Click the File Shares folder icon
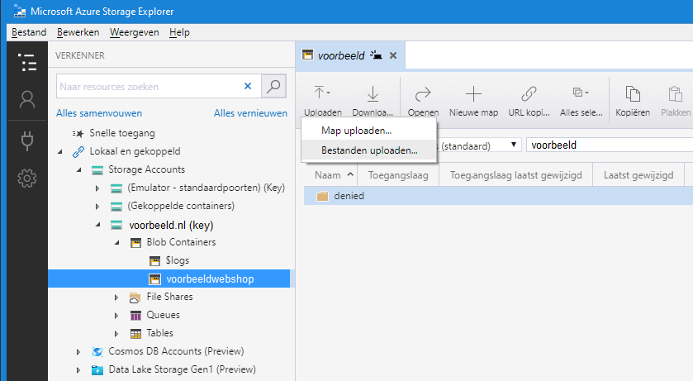Screen dimensions: 693x381 point(135,298)
